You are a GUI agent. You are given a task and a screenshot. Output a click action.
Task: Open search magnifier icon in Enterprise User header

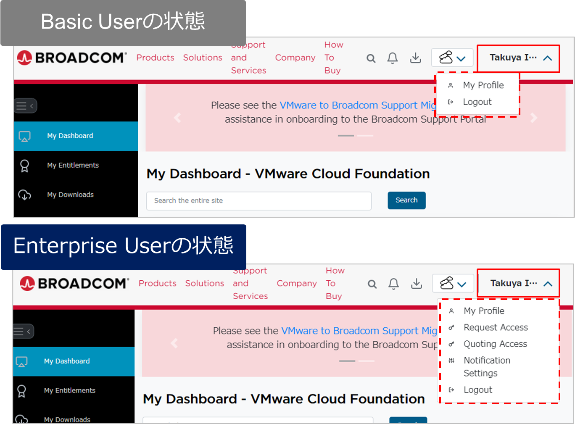tap(372, 284)
